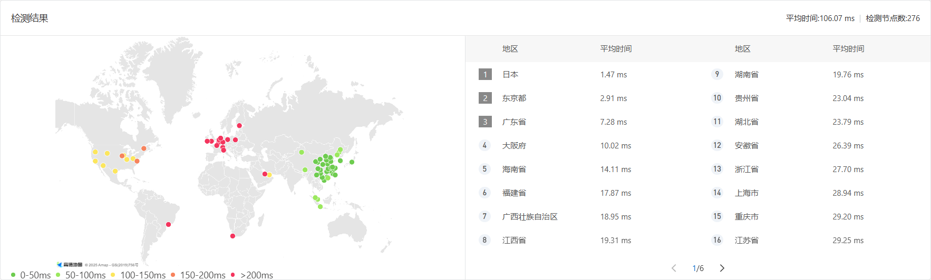
Task: Click the 29.25 ms value
Action: pyautogui.click(x=848, y=241)
